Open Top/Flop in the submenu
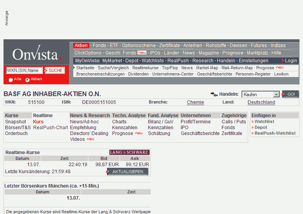 pos(170,68)
